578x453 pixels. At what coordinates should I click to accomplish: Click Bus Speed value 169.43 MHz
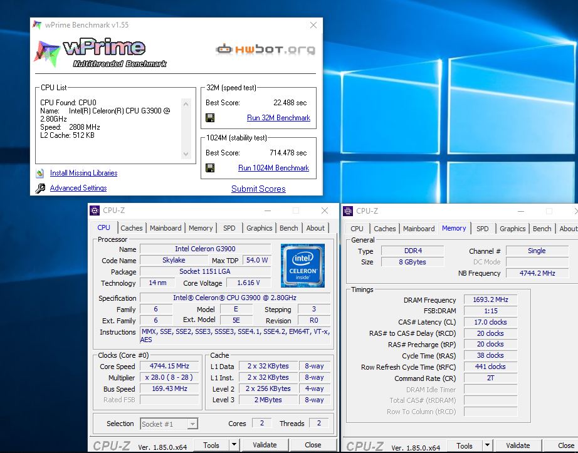pos(169,389)
